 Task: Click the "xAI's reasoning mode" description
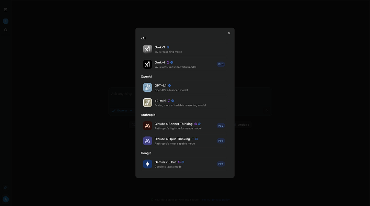pos(168,52)
